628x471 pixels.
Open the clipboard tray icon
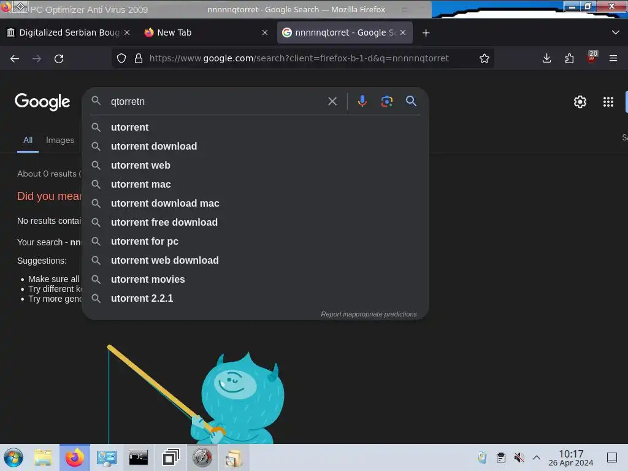500,458
